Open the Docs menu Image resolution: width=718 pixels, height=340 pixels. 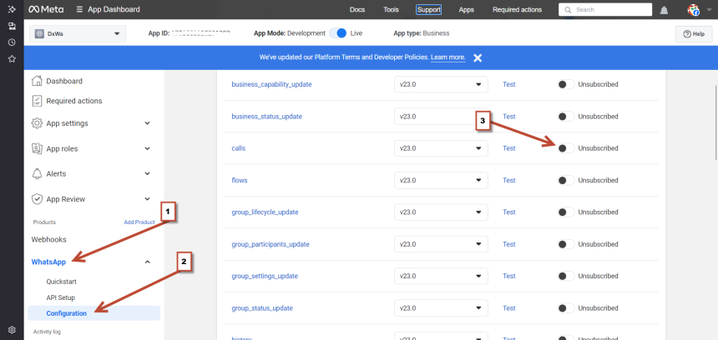357,10
